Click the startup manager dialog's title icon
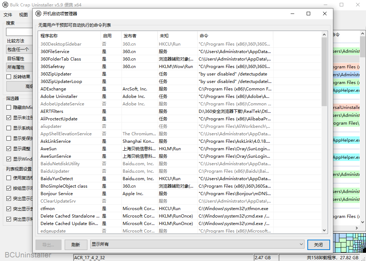This screenshot has height=261, width=366. tap(38, 14)
